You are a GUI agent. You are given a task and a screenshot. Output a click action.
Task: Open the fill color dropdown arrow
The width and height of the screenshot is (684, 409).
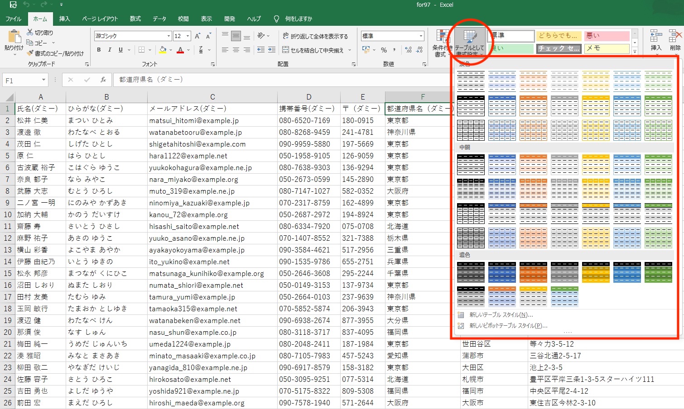171,50
